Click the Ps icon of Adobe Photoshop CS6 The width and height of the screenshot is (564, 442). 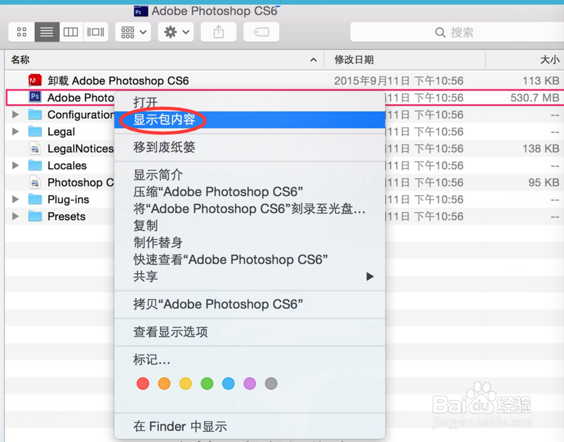click(x=34, y=97)
